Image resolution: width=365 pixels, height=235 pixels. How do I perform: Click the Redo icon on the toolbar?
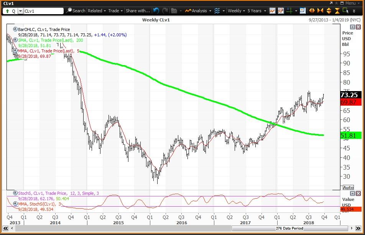tap(164, 11)
